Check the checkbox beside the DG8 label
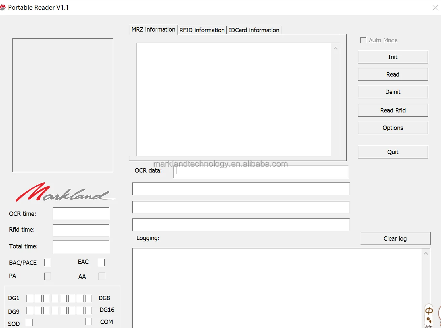 [x=89, y=298]
